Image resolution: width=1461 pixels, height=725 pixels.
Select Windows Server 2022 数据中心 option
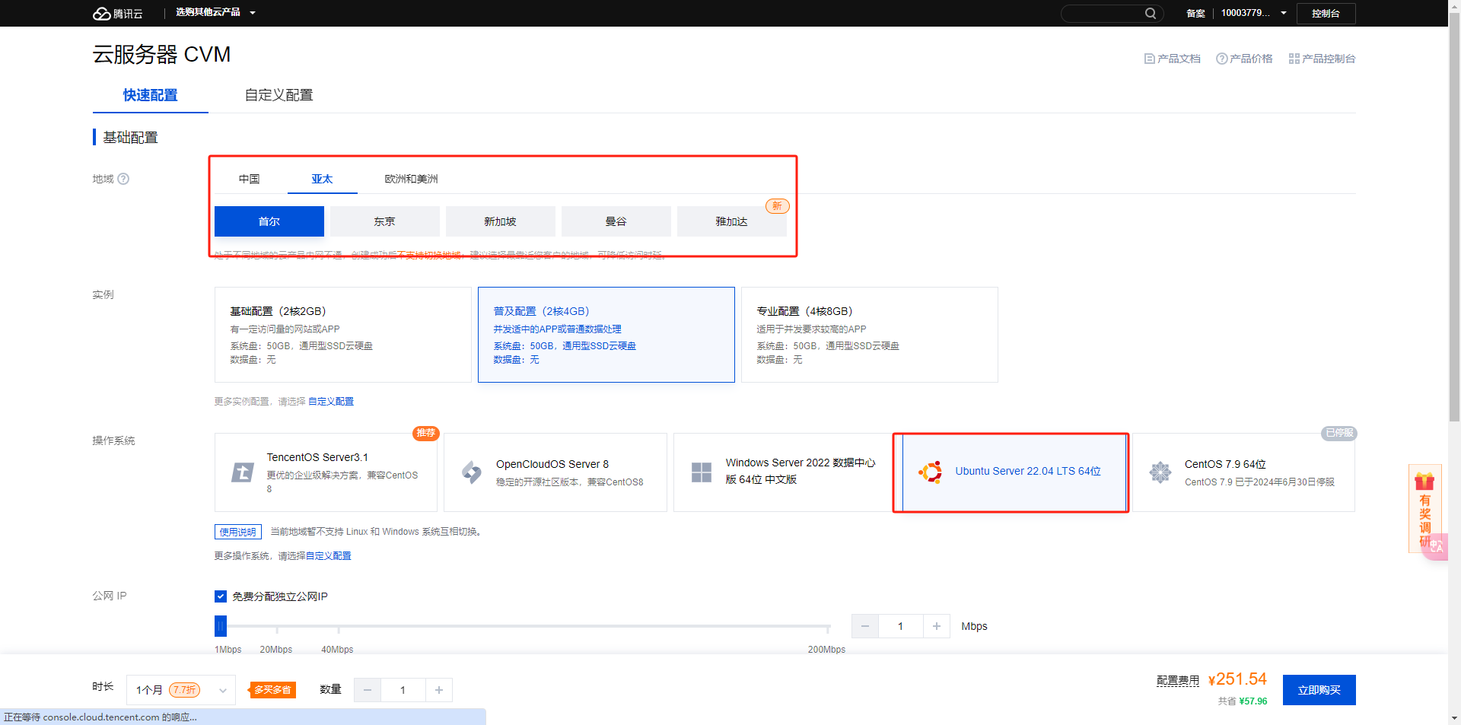785,472
